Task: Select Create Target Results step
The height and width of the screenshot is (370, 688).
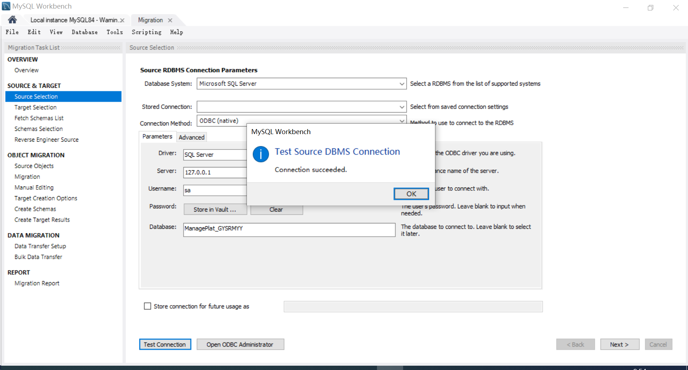Action: [42, 220]
